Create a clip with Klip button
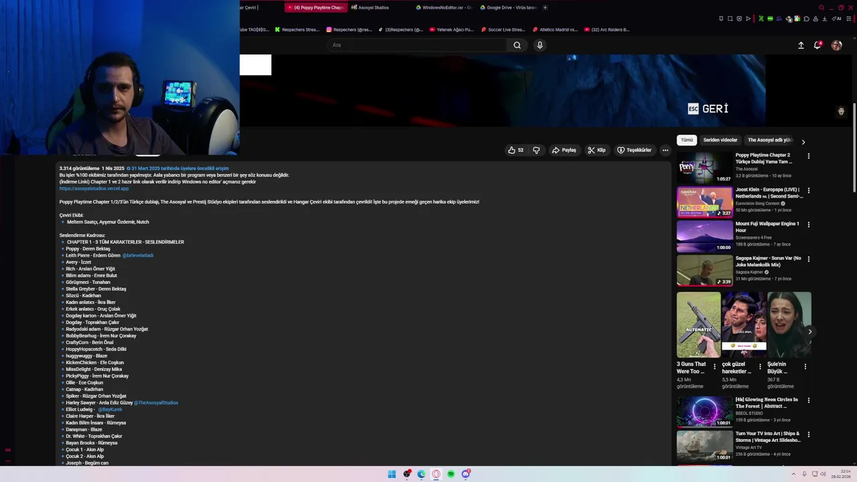Screen dimensions: 857x482 (x=597, y=150)
